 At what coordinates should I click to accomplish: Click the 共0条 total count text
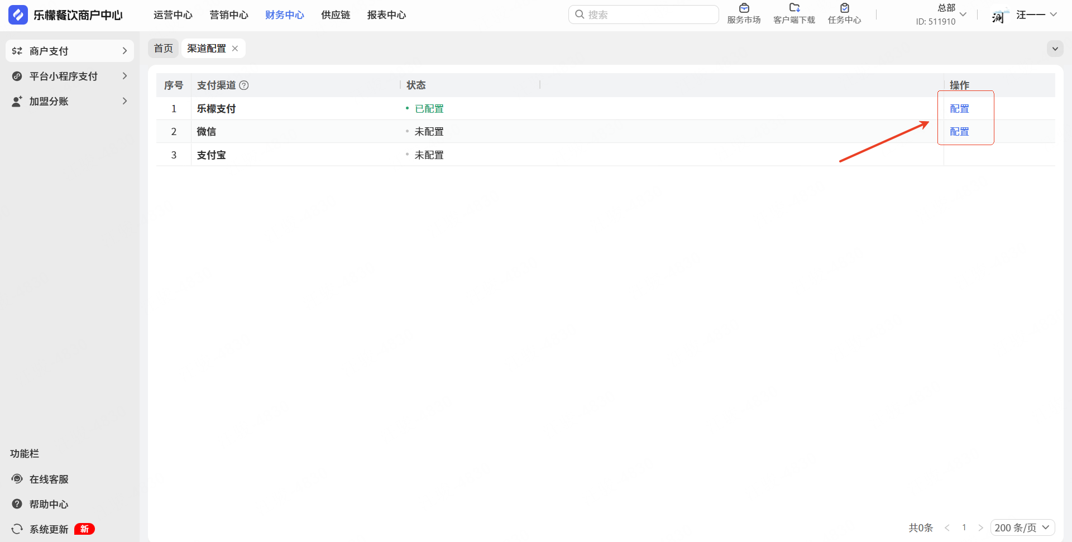921,527
